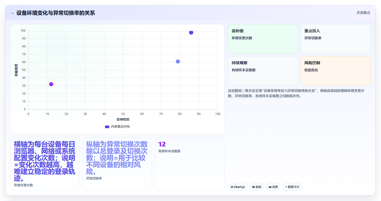This screenshot has height=201, width=381.
Task: Click the purple data point near x=12
Action: 51,84
